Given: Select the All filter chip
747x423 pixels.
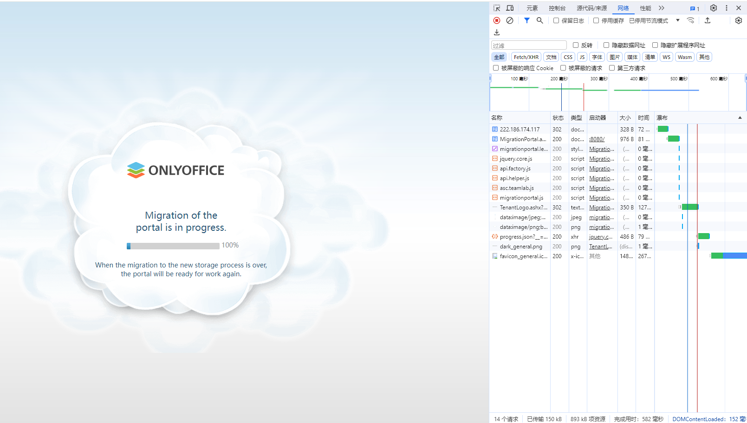Looking at the screenshot, I should click(499, 57).
